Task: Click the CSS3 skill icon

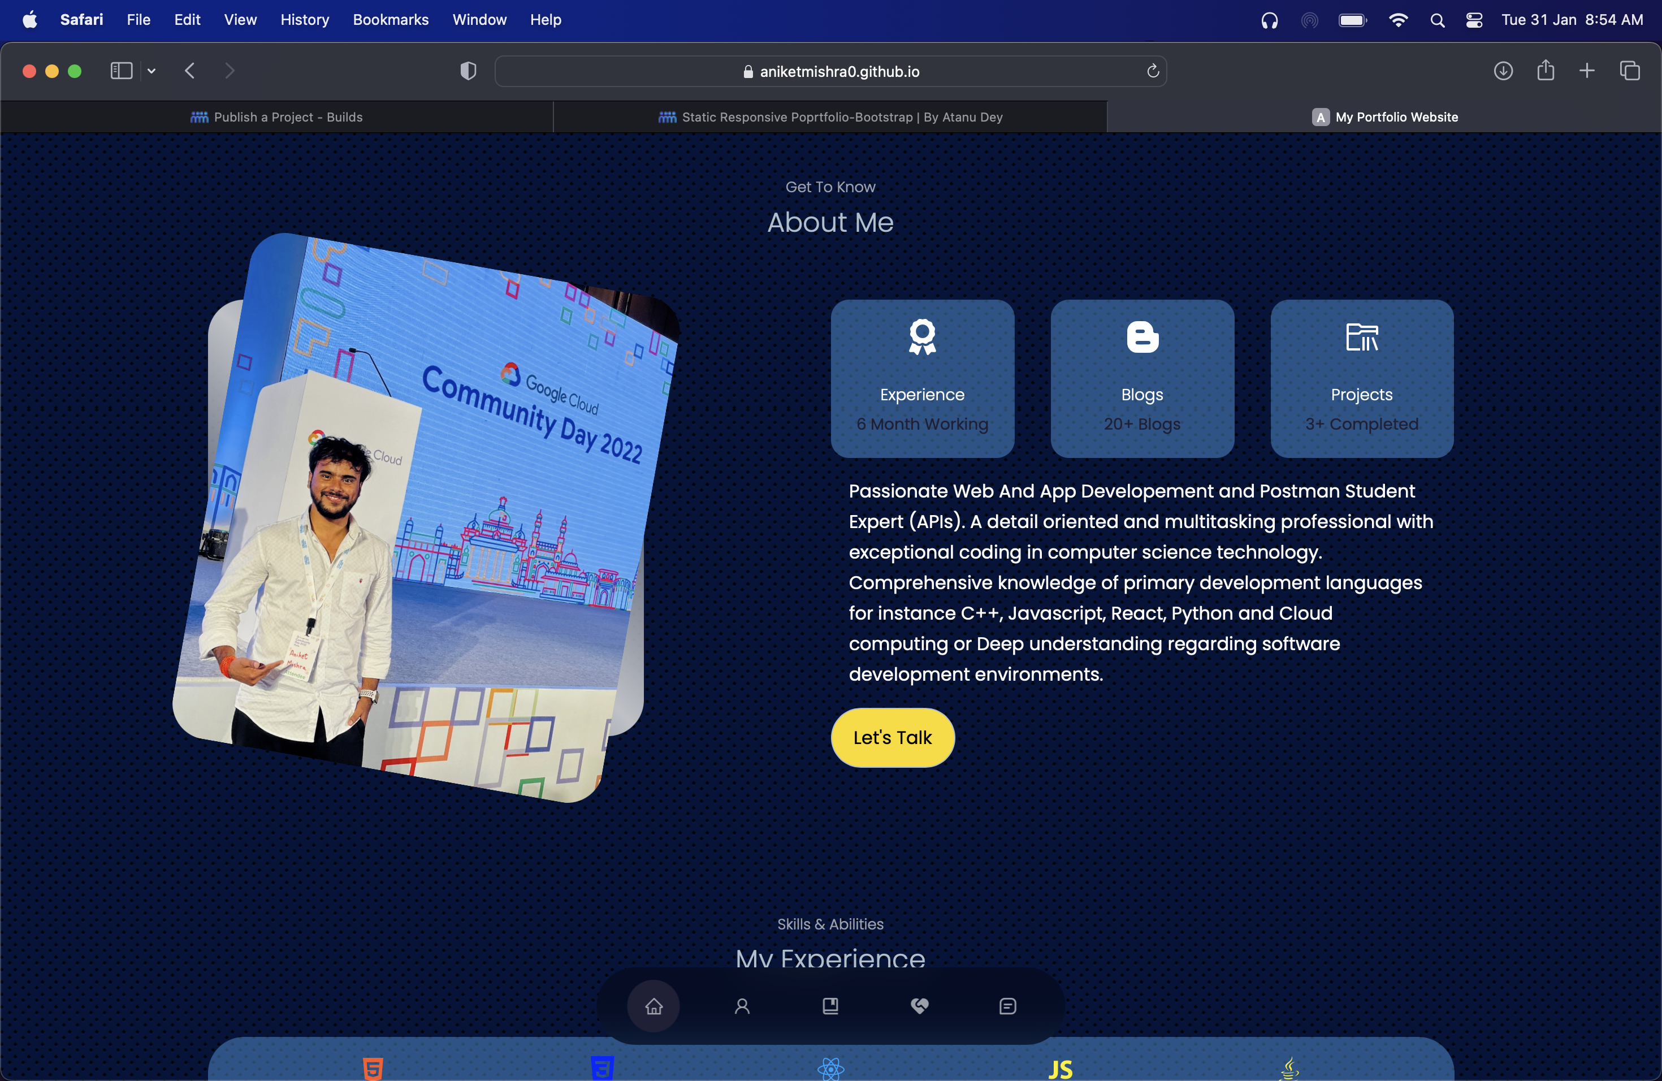Action: point(602,1069)
